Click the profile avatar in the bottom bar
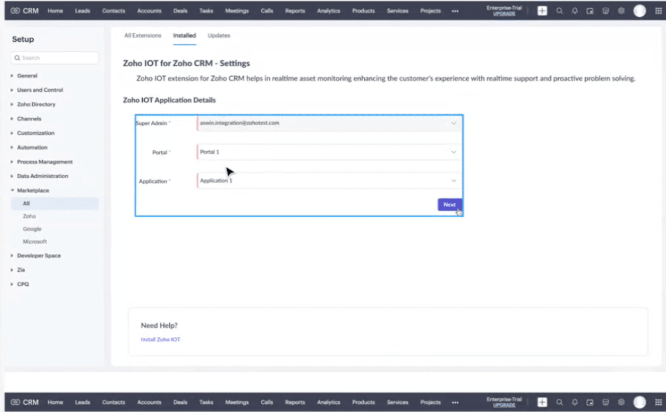This screenshot has height=412, width=666. 639,402
